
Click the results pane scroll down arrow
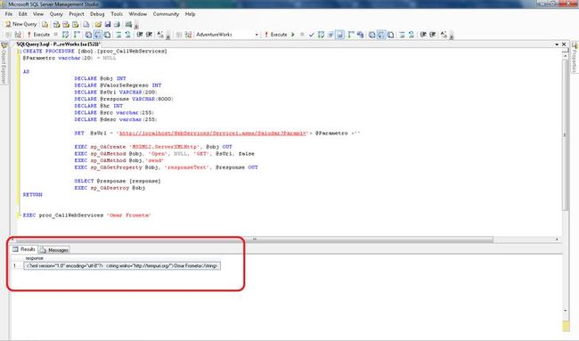click(566, 311)
